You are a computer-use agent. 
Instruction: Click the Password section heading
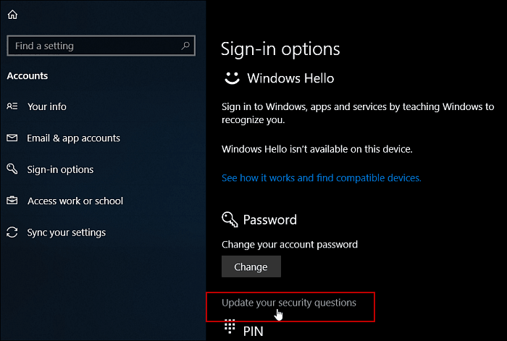pyautogui.click(x=269, y=220)
